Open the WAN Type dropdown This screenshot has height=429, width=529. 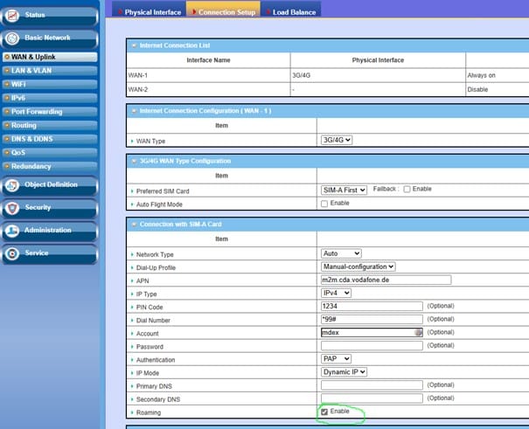(x=337, y=140)
